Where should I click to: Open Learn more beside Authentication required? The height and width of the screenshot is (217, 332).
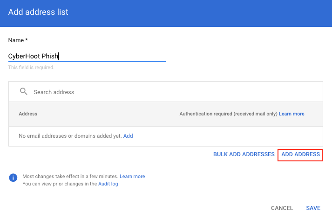[291, 114]
